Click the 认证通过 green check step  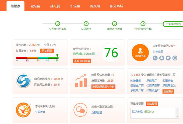(86, 24)
